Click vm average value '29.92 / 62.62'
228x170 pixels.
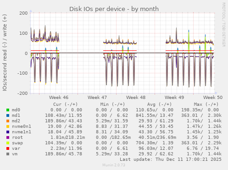click(x=156, y=154)
